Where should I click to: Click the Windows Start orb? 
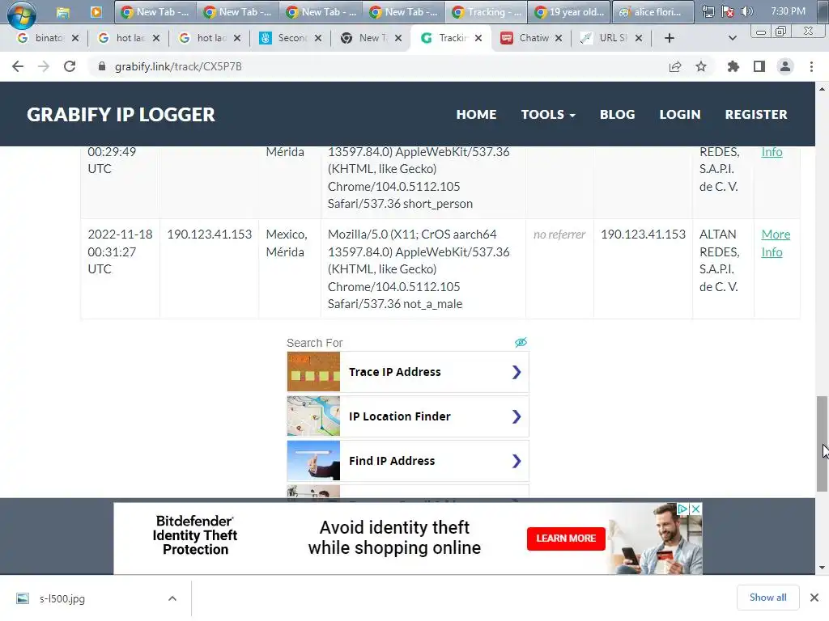[x=21, y=13]
